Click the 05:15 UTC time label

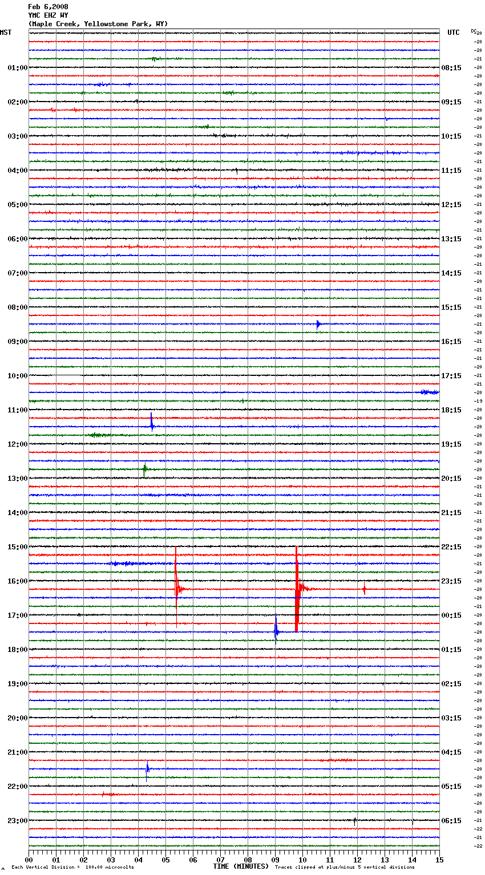click(451, 787)
